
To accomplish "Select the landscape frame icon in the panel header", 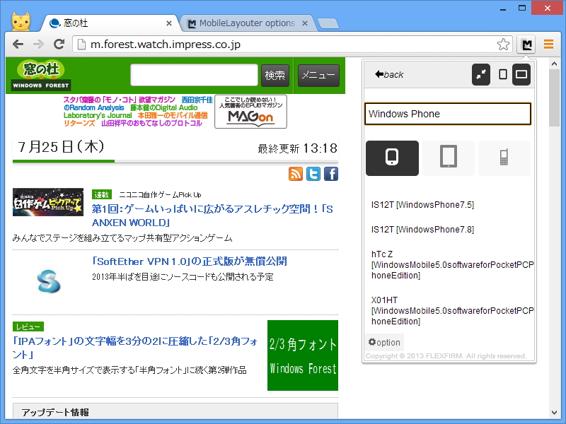I will 521,74.
